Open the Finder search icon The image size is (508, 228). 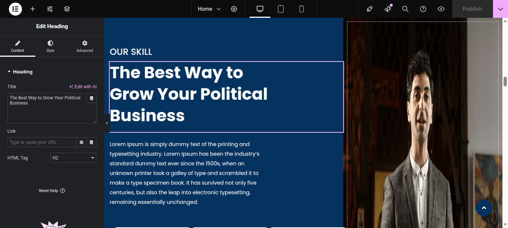click(x=405, y=9)
